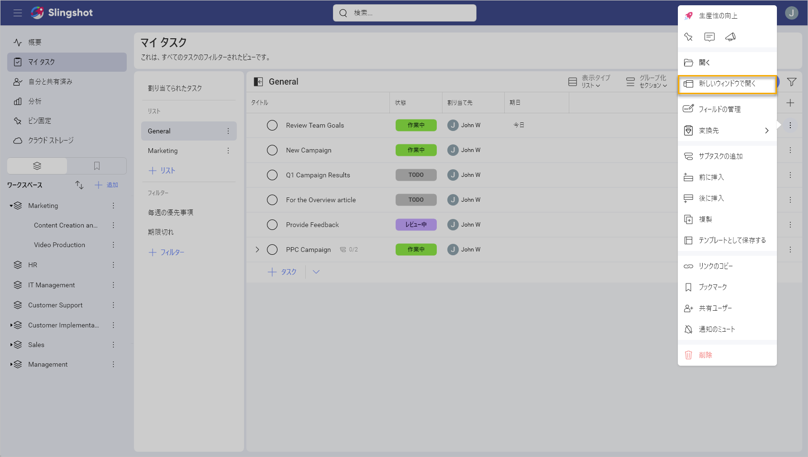Change TODO status of Q1 Campaign Results

(416, 175)
